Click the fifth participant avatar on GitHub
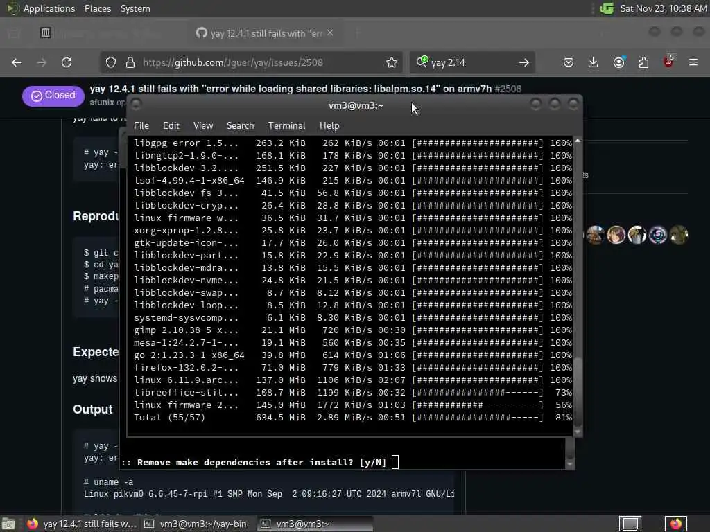710x532 pixels. coord(679,235)
